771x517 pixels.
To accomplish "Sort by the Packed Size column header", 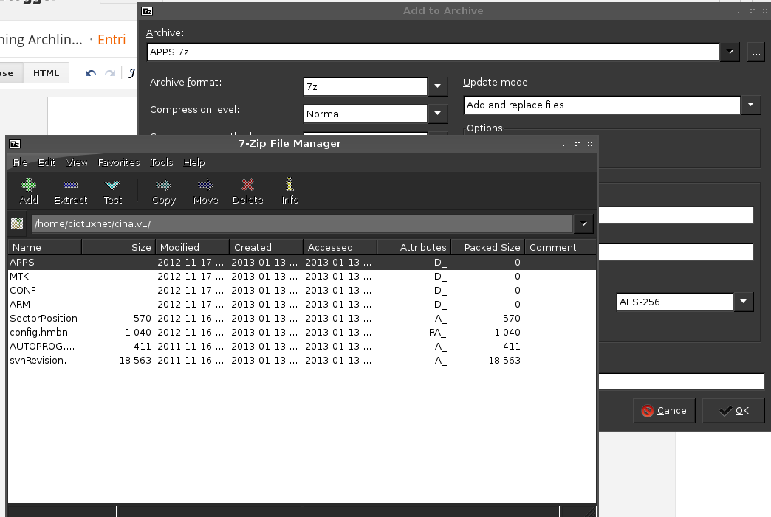I will [x=487, y=247].
